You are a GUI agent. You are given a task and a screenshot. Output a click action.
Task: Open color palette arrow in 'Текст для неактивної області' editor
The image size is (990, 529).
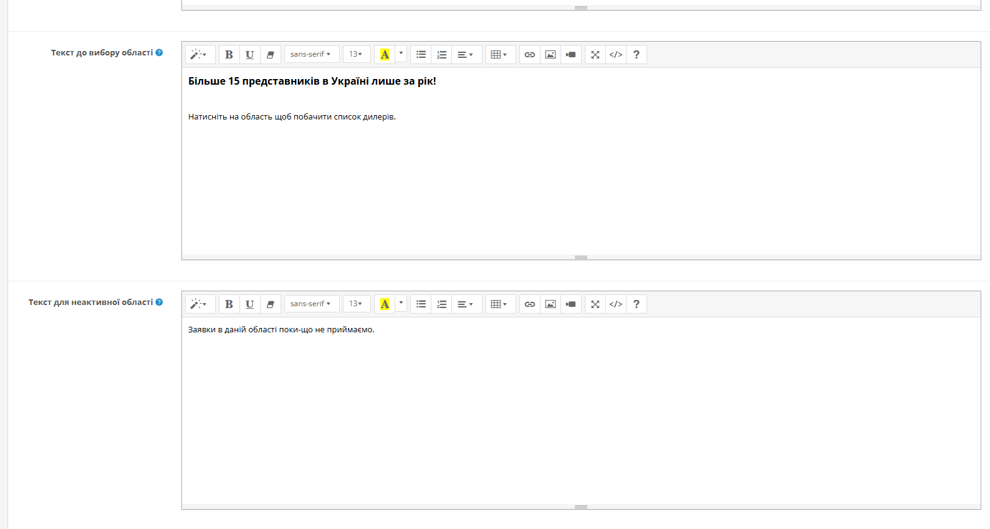pyautogui.click(x=401, y=304)
